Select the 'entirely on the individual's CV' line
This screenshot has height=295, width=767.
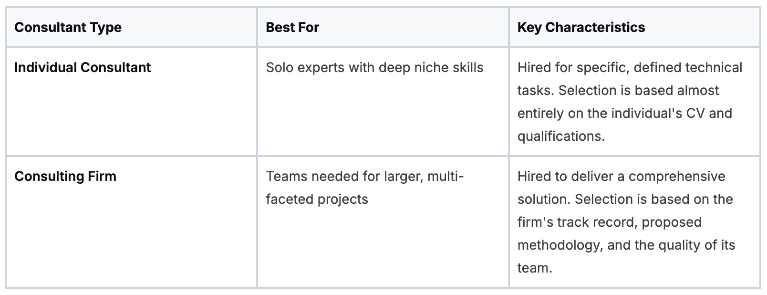624,114
